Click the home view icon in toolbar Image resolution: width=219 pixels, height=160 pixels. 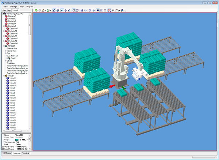click(x=44, y=10)
